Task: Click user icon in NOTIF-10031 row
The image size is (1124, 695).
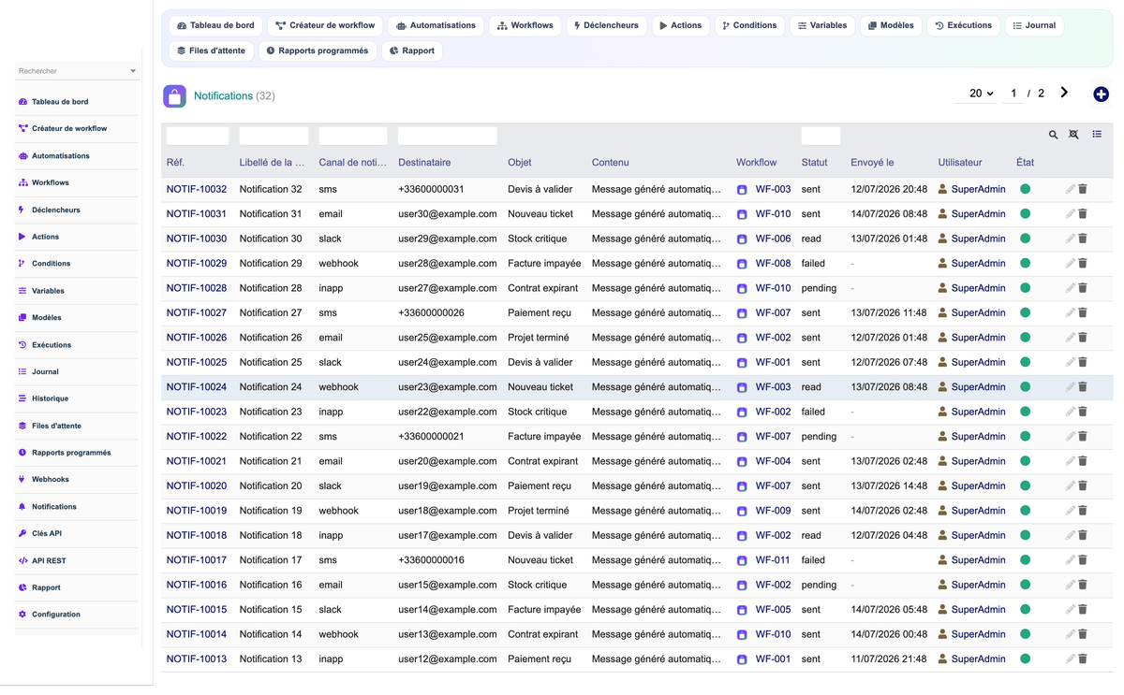Action: tap(942, 214)
